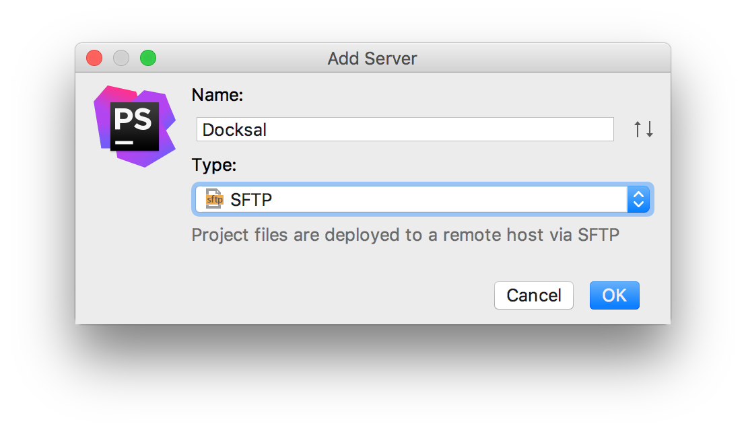Confirm with the OK button
This screenshot has width=746, height=432.
[614, 295]
